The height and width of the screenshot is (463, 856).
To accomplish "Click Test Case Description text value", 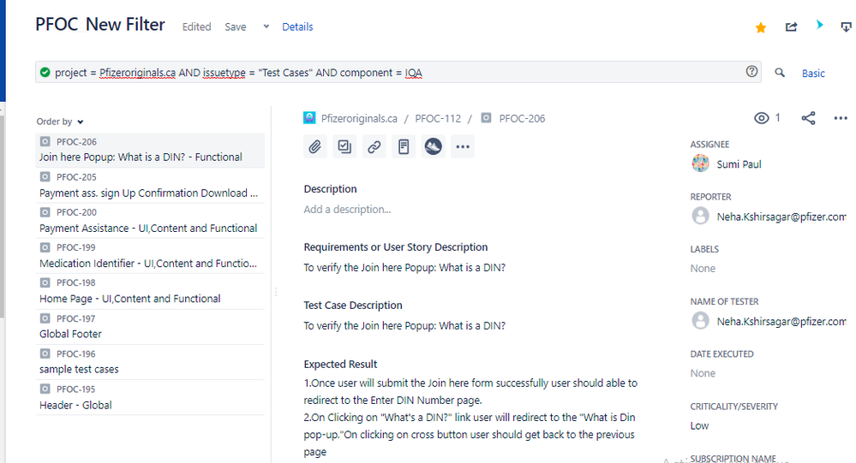I will click(404, 326).
